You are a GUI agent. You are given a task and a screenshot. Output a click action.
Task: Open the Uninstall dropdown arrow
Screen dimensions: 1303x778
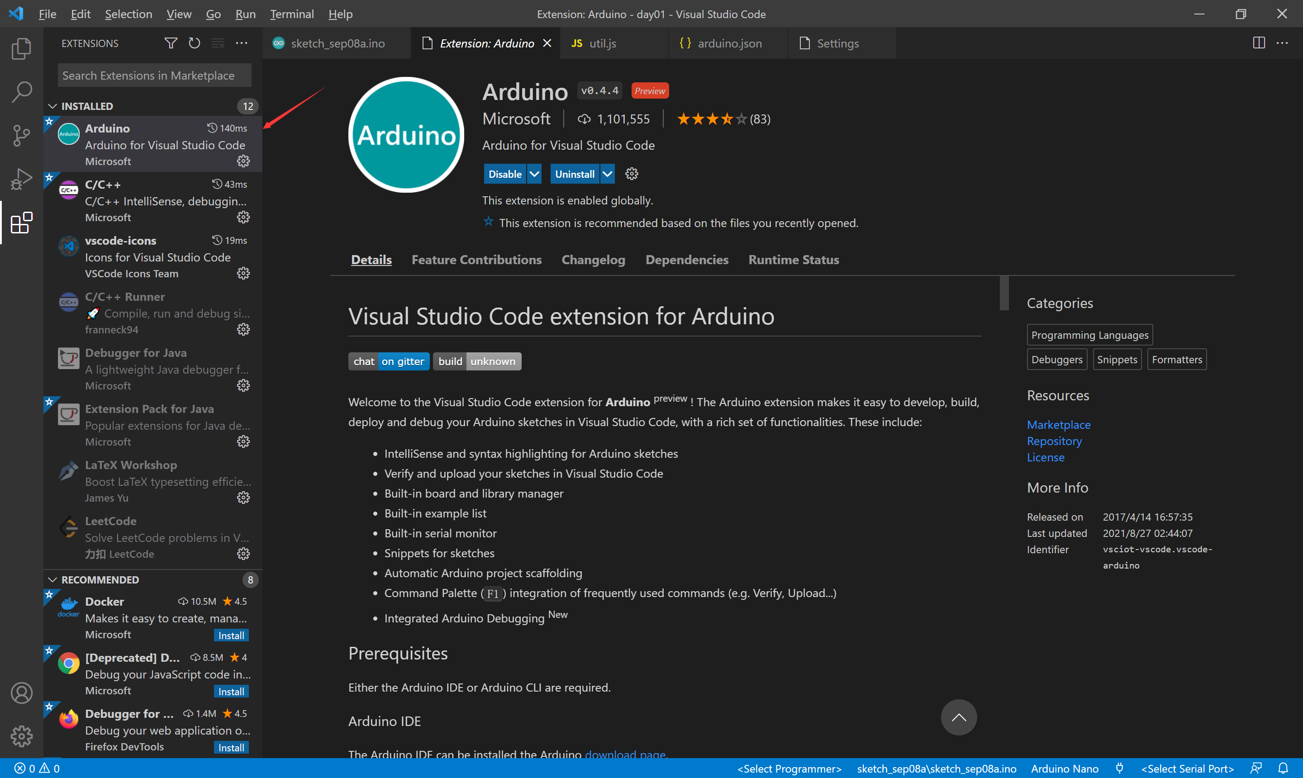click(x=607, y=174)
